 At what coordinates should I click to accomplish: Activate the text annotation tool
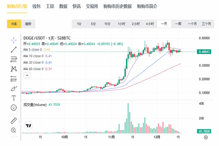click(14, 98)
